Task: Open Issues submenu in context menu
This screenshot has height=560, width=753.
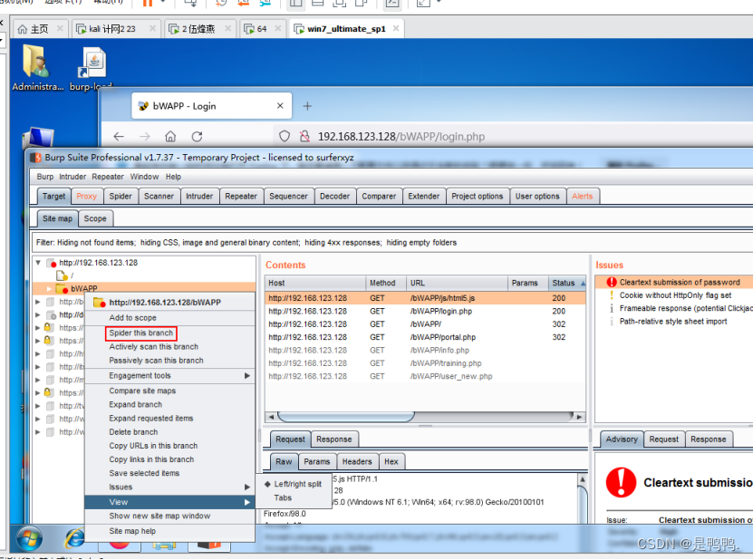Action: pos(169,487)
